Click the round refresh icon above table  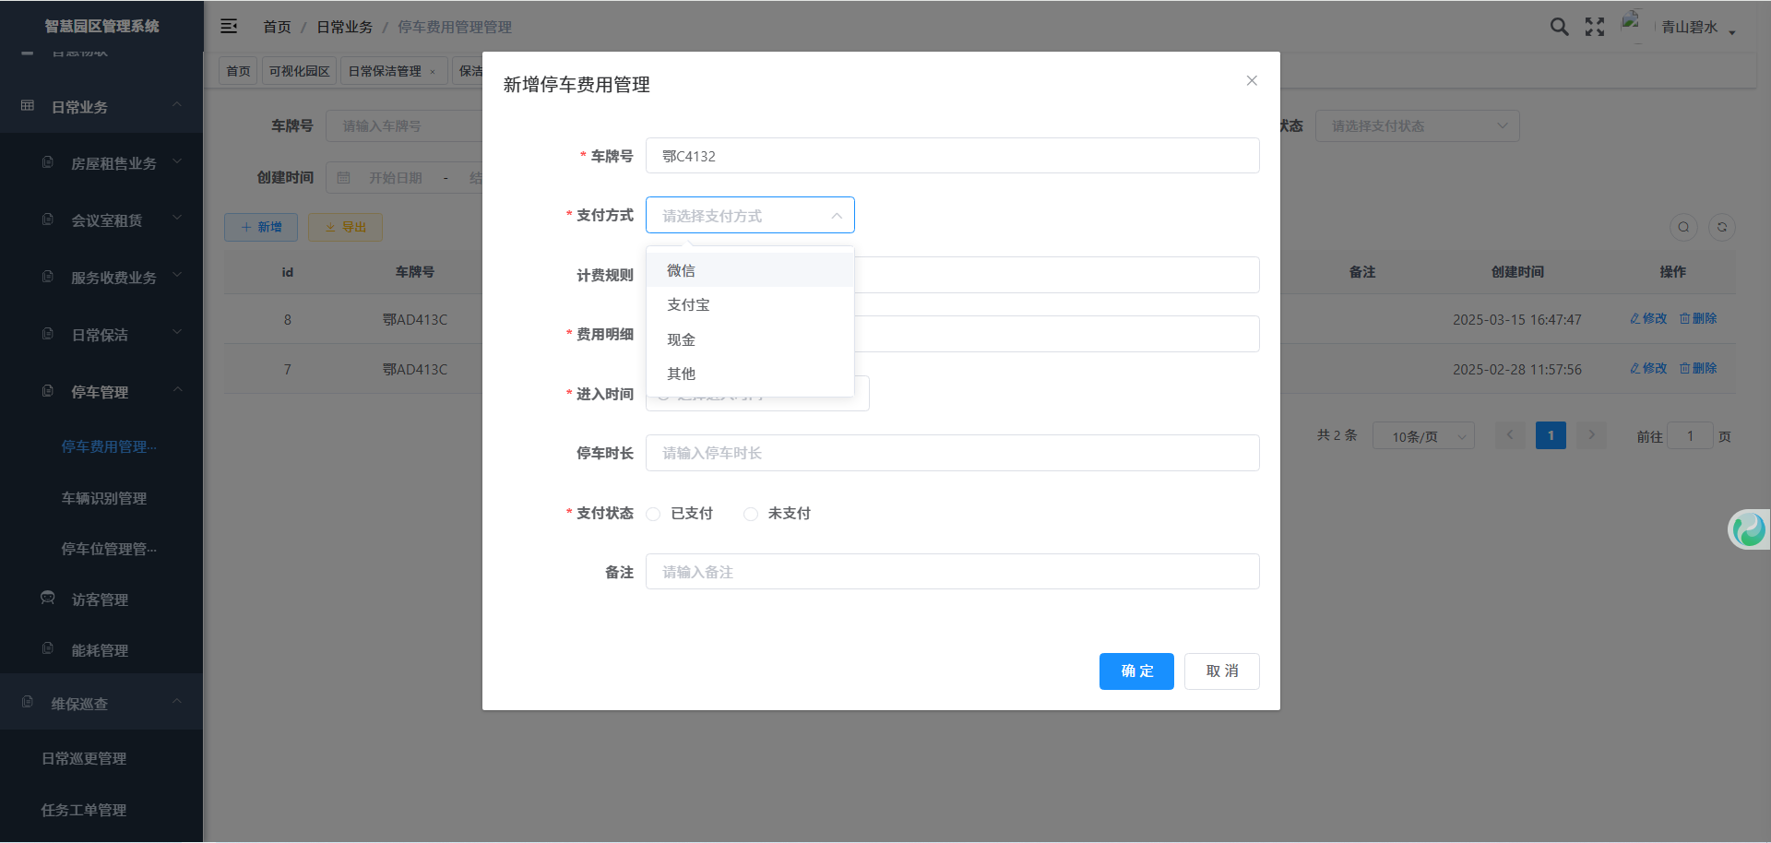tap(1721, 227)
